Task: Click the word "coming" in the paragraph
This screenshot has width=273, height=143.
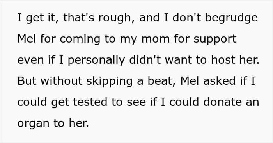Action: [x=80, y=39]
